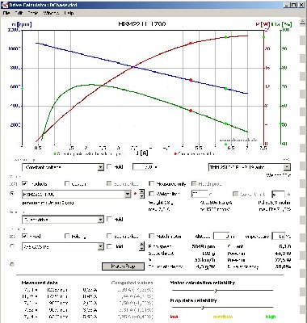Screen dimensions: 307x323
Task: Select the radio button left of the motor dropdown
Action: point(12,194)
